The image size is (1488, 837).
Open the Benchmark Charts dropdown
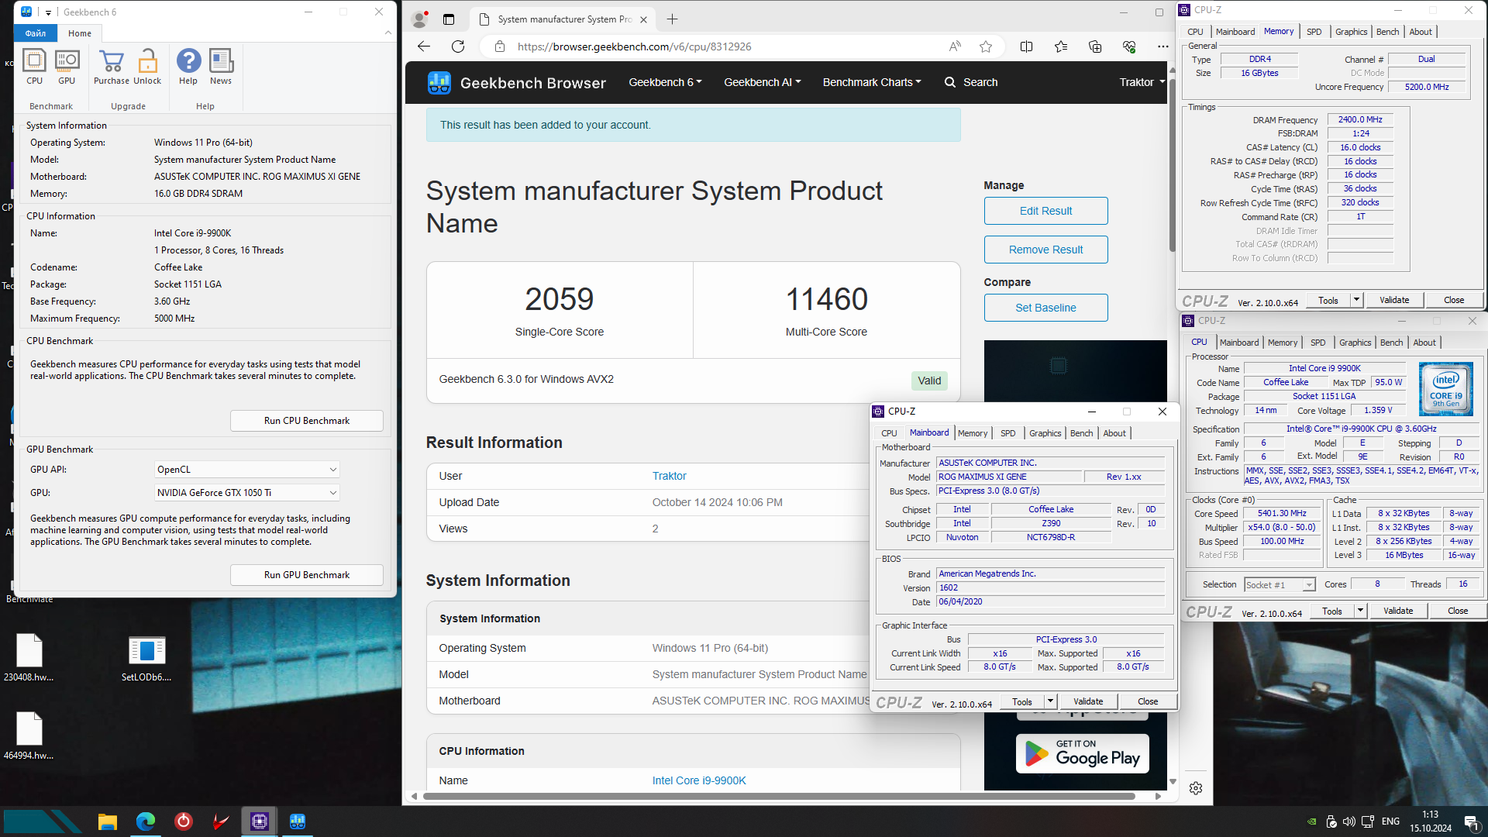click(x=872, y=82)
